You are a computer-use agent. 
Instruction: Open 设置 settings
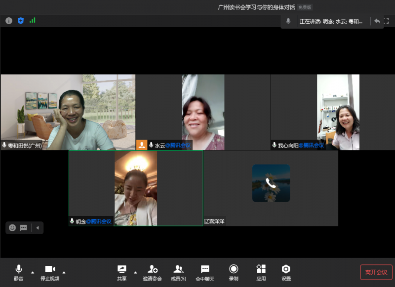tap(286, 272)
